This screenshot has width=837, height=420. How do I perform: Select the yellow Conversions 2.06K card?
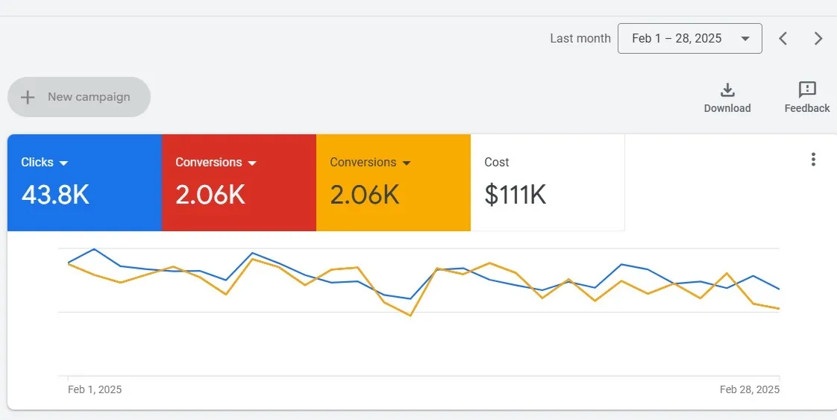393,183
